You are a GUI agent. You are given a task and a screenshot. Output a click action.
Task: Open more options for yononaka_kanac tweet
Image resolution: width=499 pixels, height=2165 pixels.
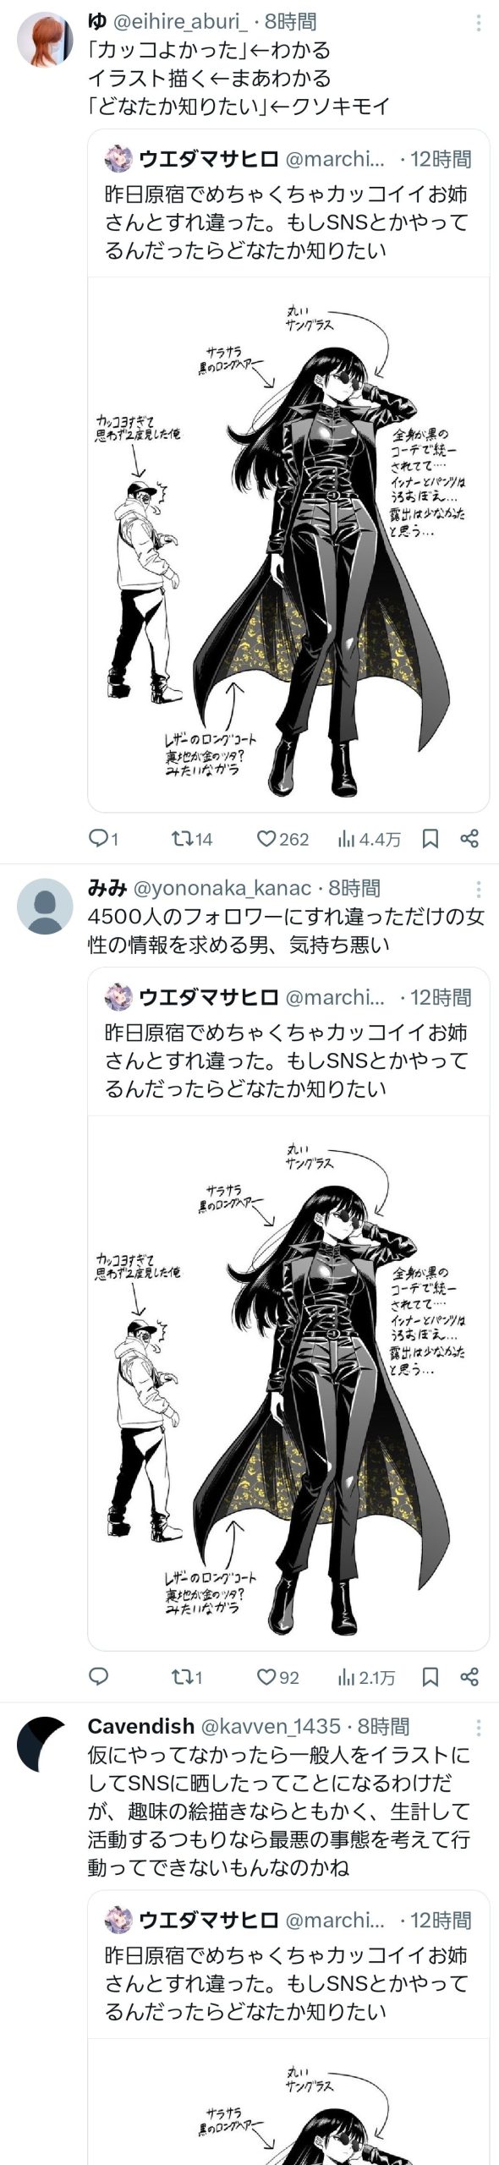[479, 889]
